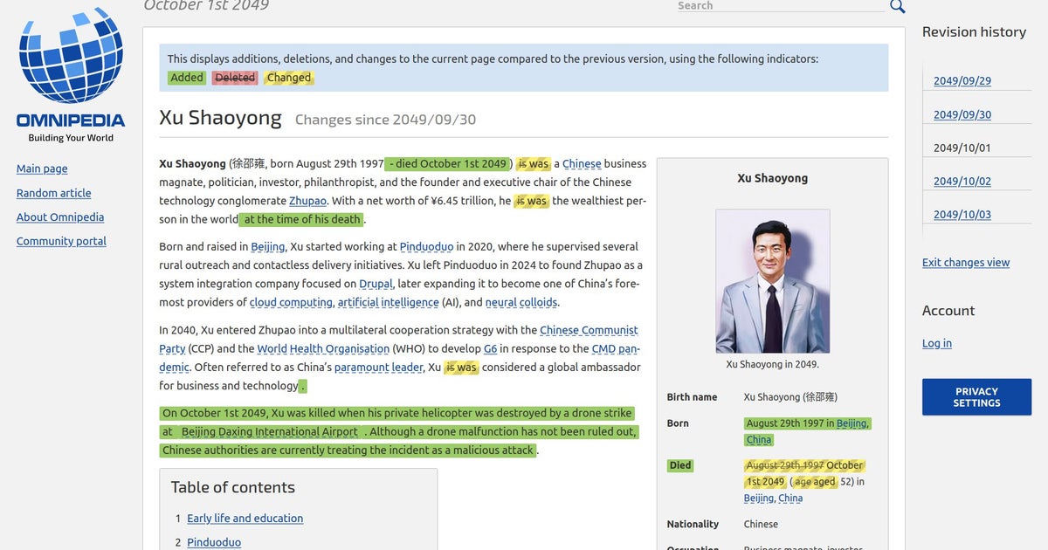
Task: Select revision 2049/09/30 in history
Action: pyautogui.click(x=962, y=114)
